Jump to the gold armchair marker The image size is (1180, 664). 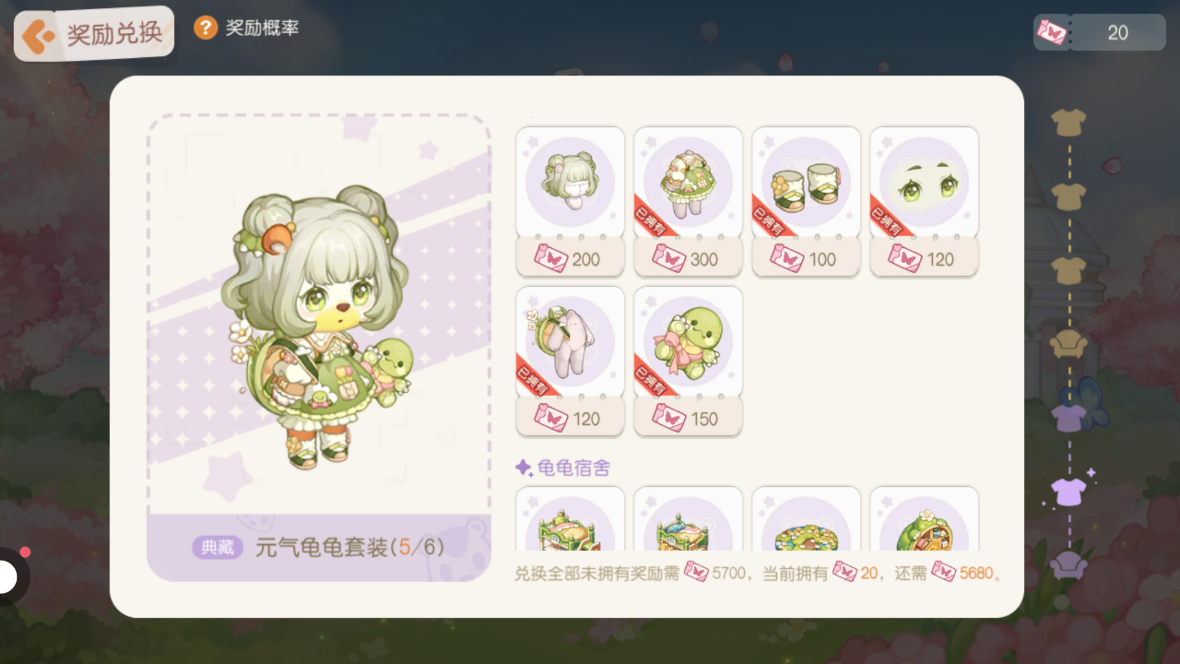point(1069,344)
